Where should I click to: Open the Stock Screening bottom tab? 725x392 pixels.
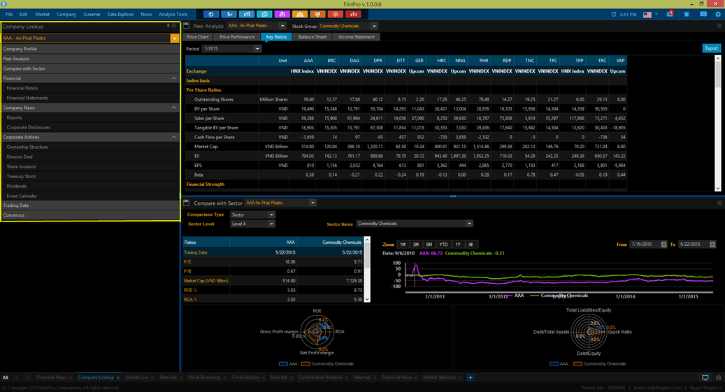[x=204, y=377]
